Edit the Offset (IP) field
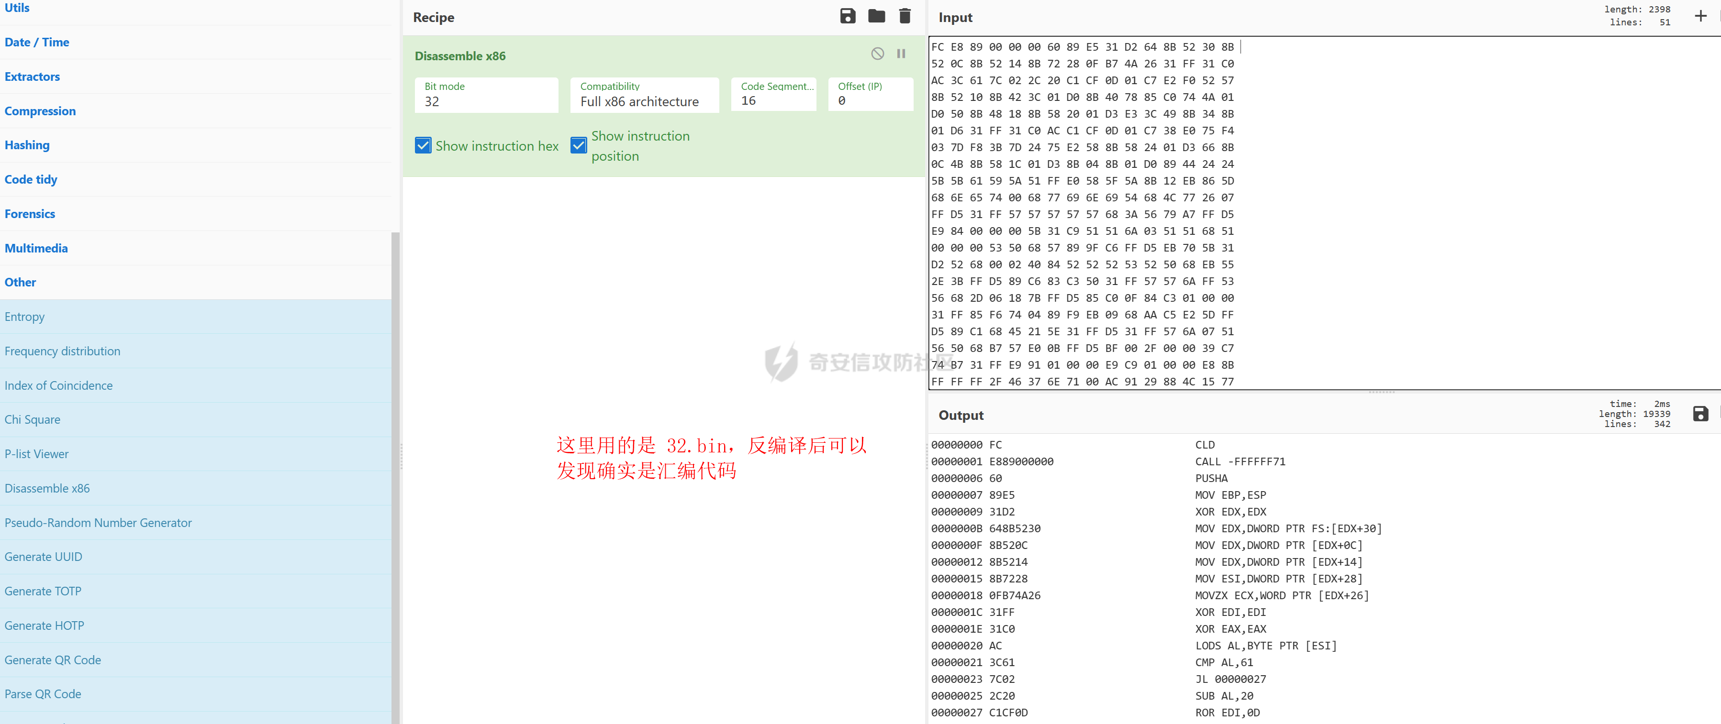 coord(871,94)
